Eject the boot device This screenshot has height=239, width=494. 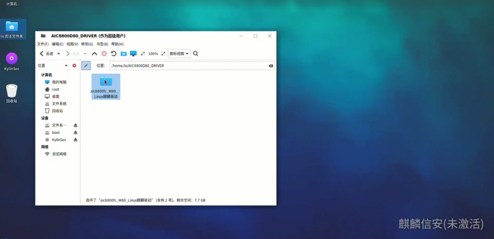point(75,132)
